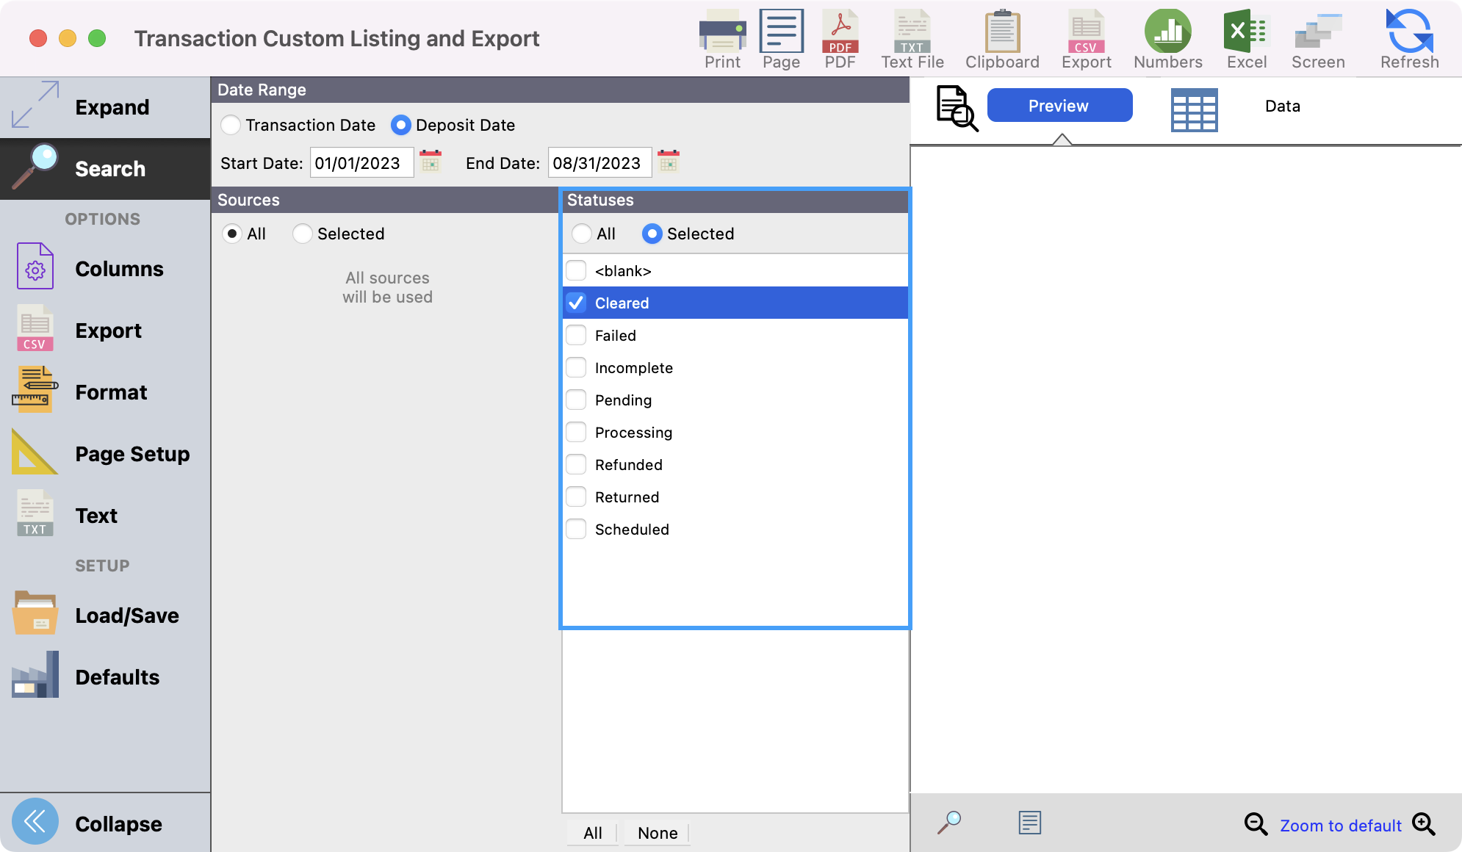Check the Incomplete status checkbox
1462x852 pixels.
(575, 367)
